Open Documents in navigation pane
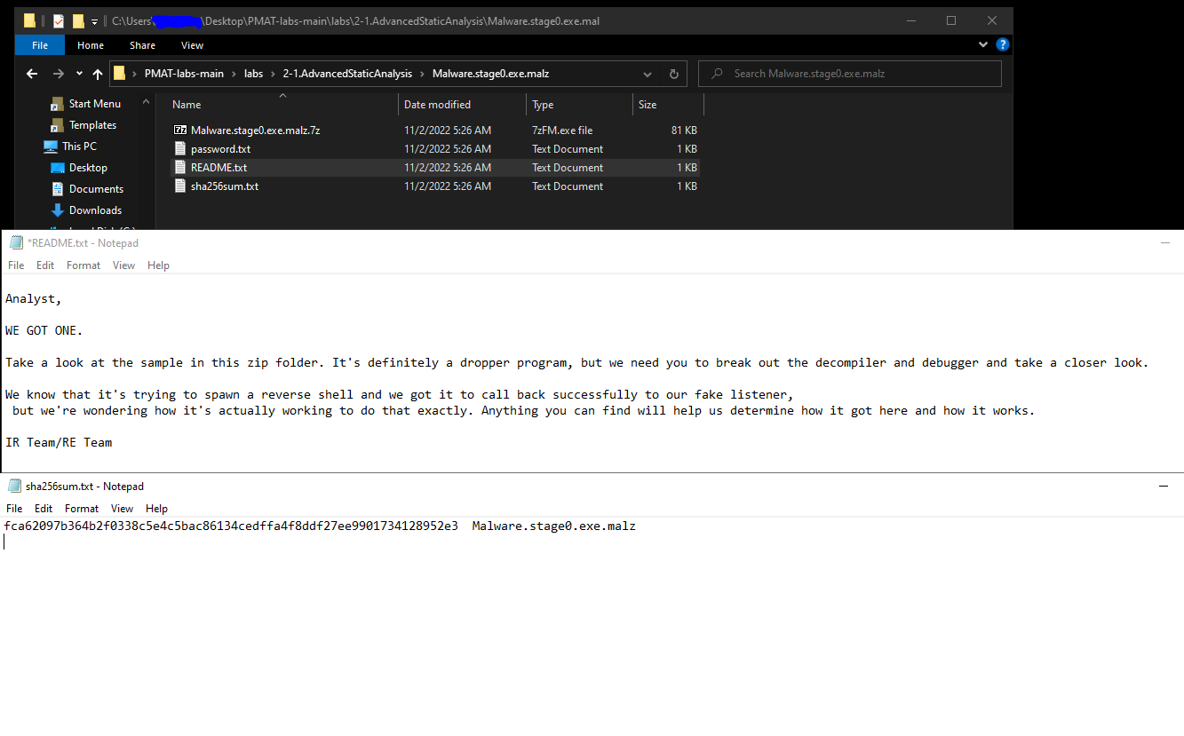This screenshot has height=736, width=1184. (x=96, y=189)
